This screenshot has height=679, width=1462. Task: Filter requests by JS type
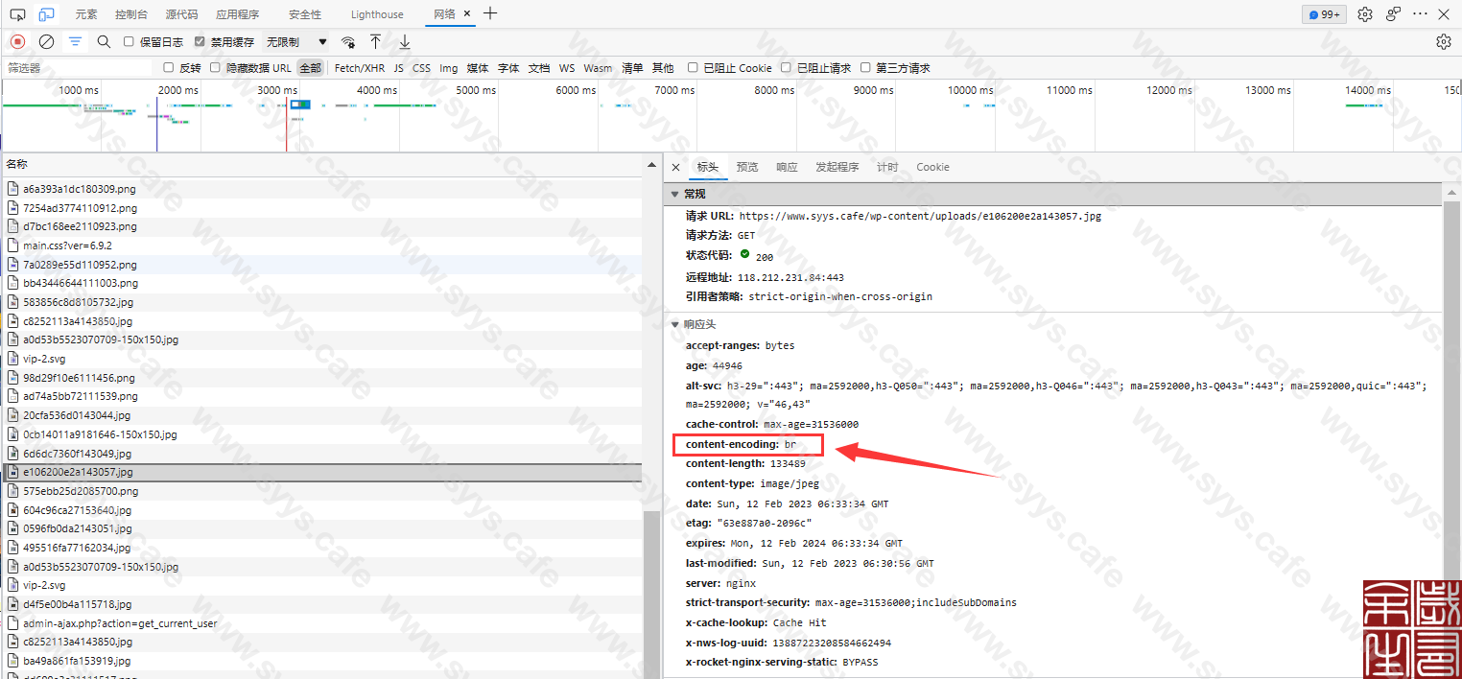398,68
